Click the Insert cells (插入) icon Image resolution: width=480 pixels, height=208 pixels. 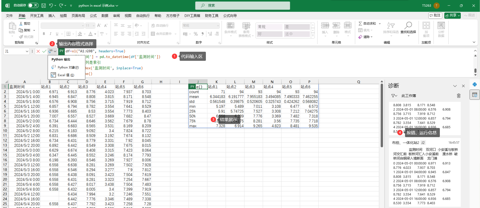[325, 26]
